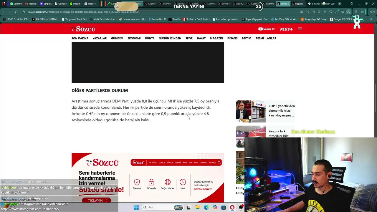Click the Hızlı clock icon in the banner
The width and height of the screenshot is (377, 212).
[x=183, y=182]
